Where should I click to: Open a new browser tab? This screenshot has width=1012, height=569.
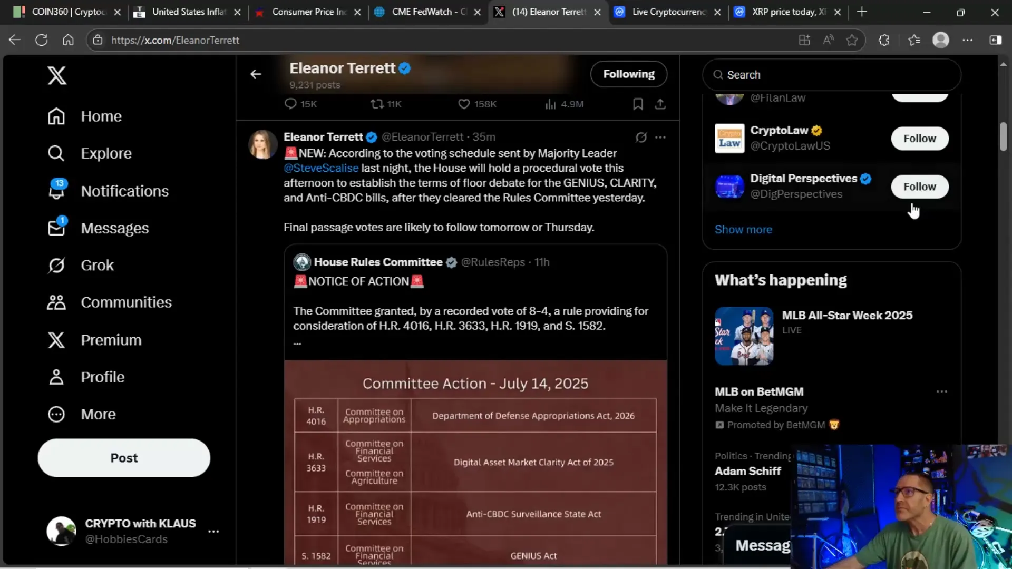click(862, 12)
